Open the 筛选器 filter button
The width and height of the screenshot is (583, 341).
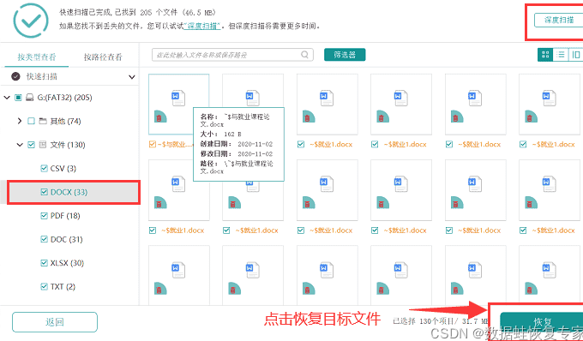[x=345, y=55]
